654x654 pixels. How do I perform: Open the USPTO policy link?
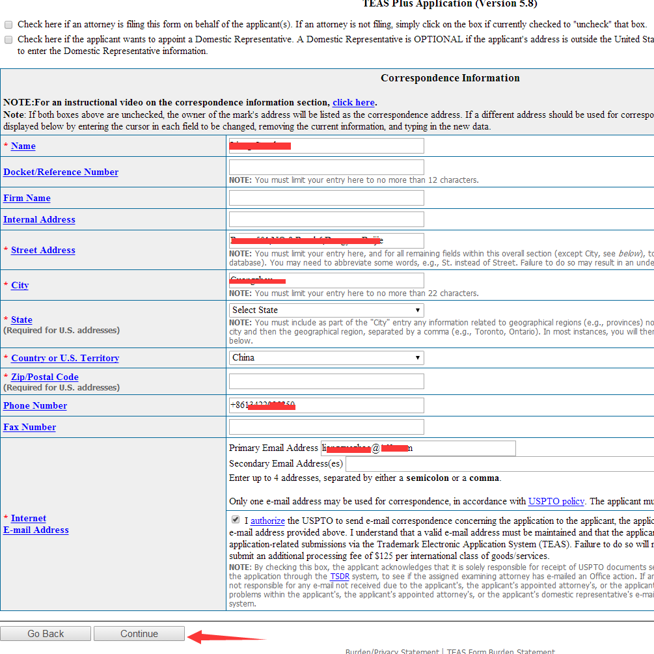coord(556,501)
